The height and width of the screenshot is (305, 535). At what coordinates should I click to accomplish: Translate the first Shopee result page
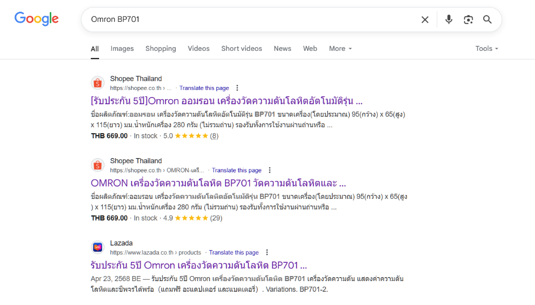pyautogui.click(x=204, y=88)
